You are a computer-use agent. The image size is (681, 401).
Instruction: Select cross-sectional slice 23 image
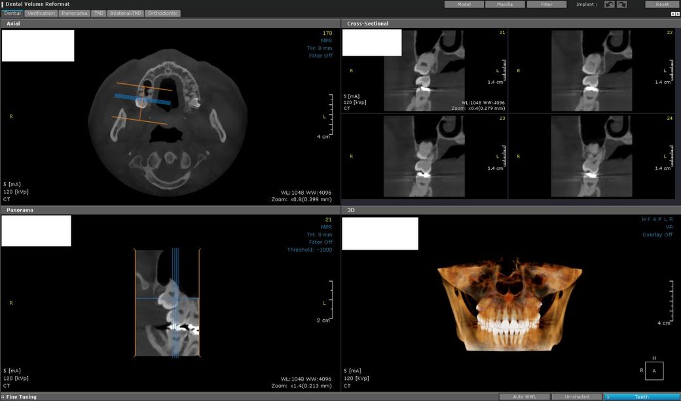pos(424,156)
